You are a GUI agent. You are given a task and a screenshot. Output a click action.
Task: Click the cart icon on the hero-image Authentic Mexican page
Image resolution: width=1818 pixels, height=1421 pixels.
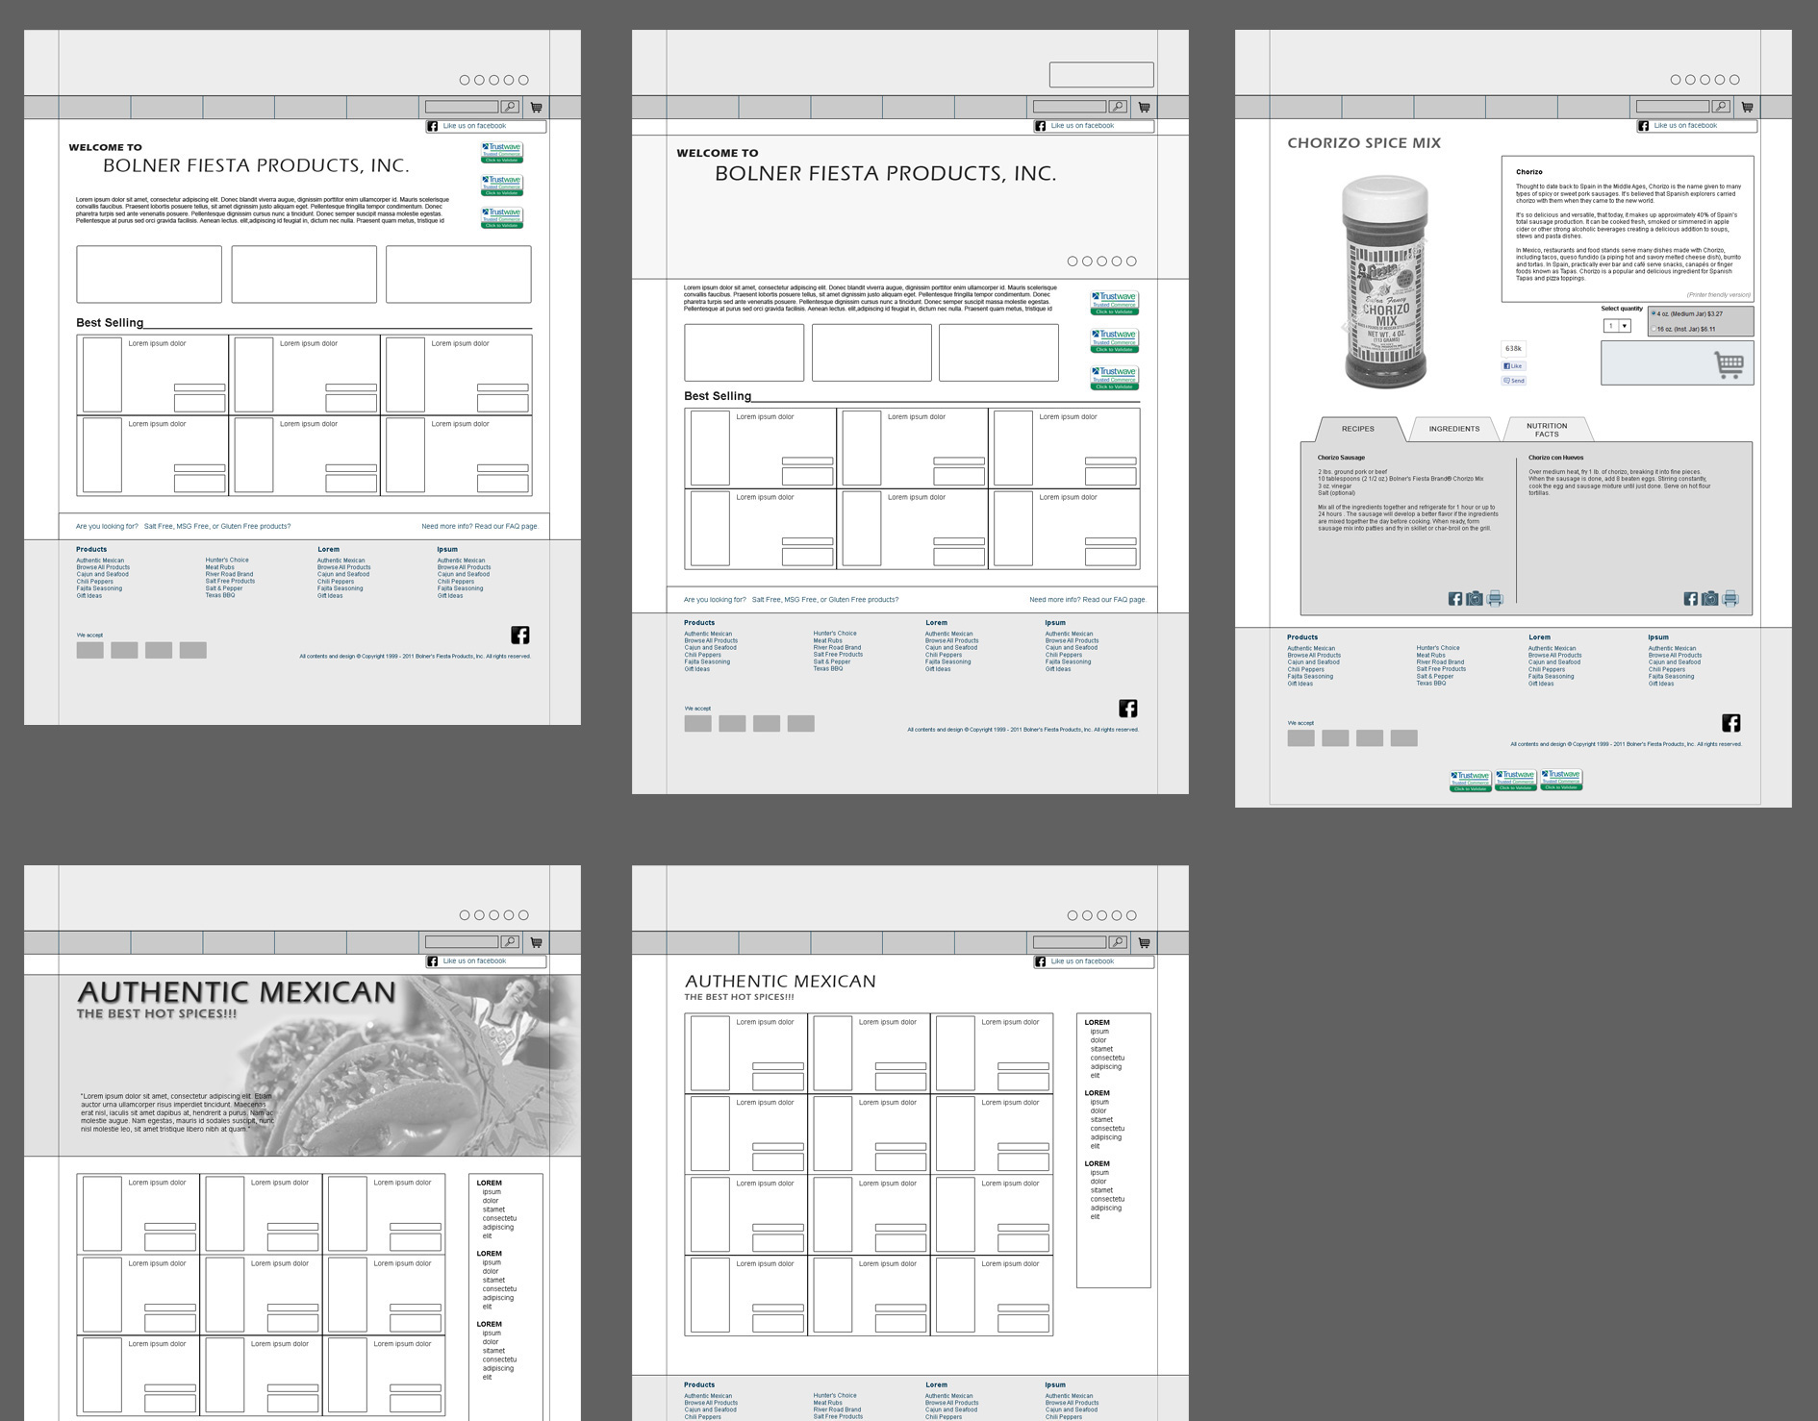536,942
